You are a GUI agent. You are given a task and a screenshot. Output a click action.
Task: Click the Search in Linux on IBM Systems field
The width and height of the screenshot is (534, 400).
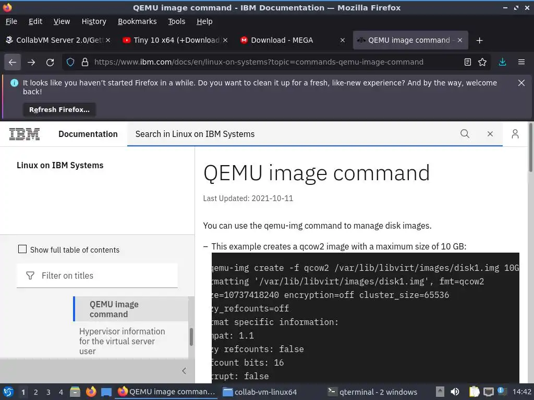click(x=293, y=134)
